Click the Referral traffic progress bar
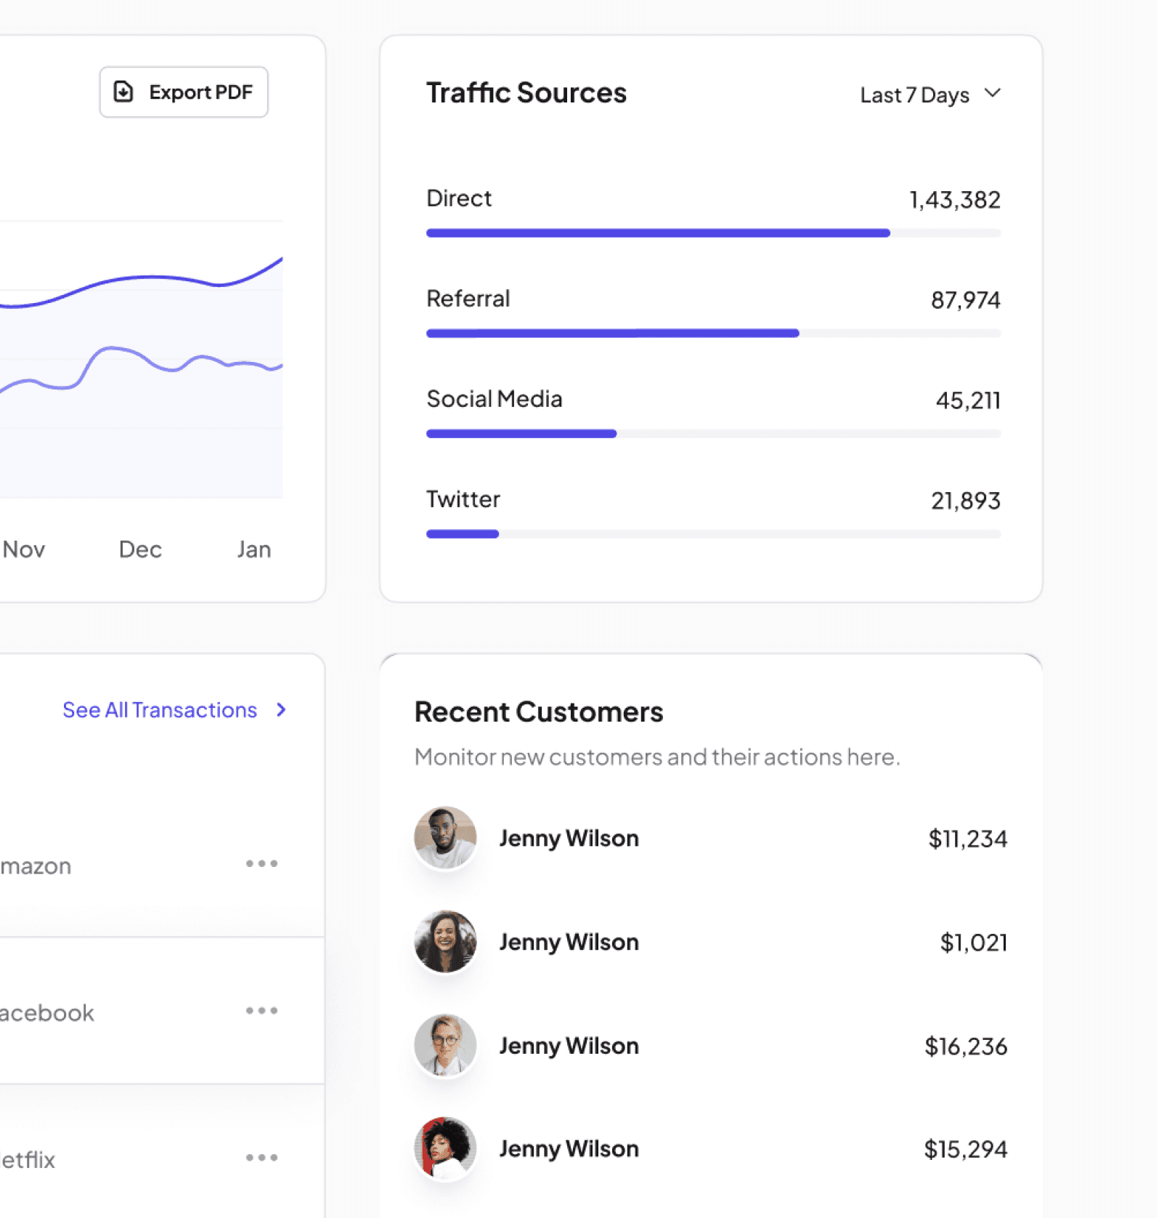Viewport: 1159px width, 1218px height. 713,334
